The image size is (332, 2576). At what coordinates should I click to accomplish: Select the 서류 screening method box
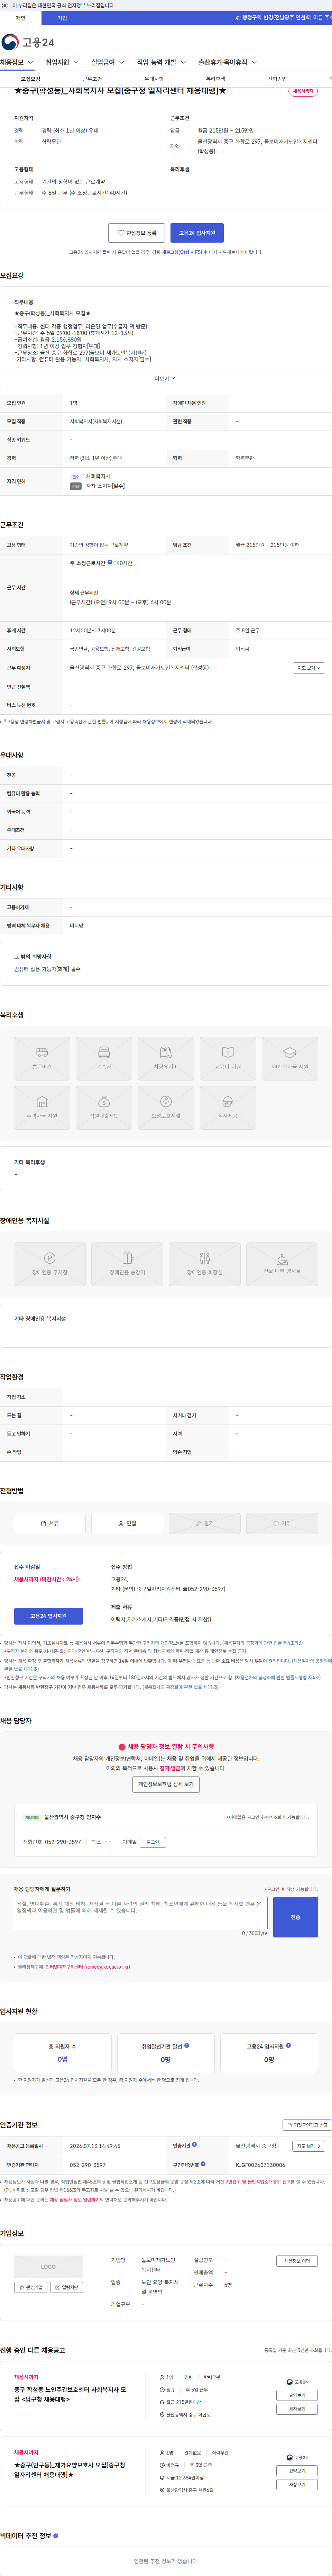click(x=50, y=1523)
